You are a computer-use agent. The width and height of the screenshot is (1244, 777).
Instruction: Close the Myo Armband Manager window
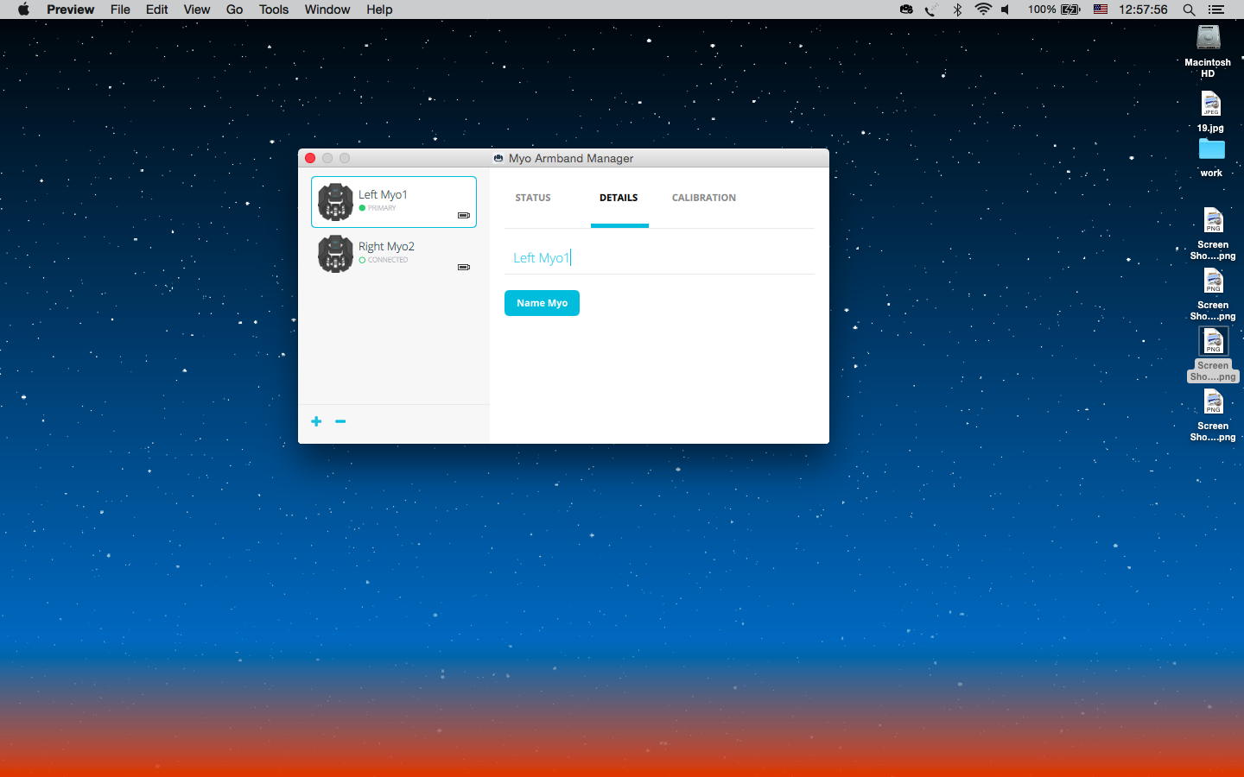tap(310, 158)
